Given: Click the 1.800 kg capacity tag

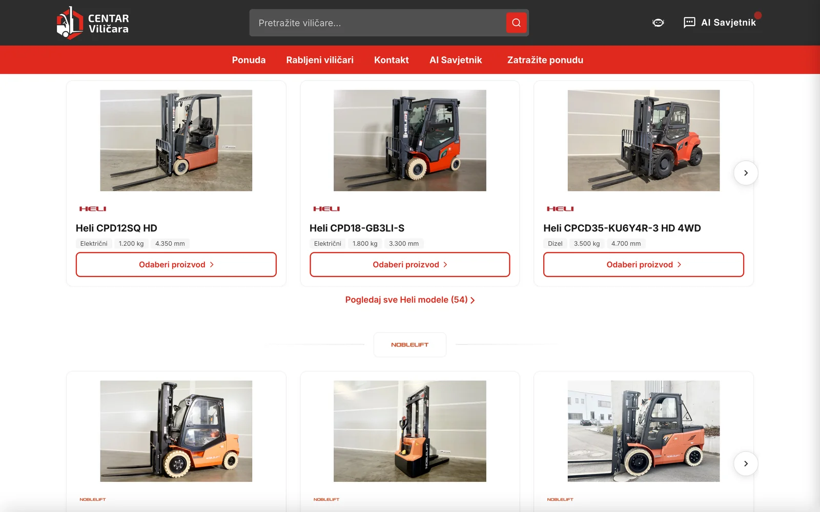Looking at the screenshot, I should [365, 244].
